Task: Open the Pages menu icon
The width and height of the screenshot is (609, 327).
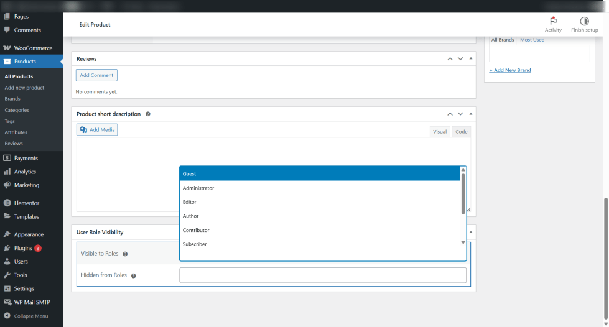Action: point(7,16)
